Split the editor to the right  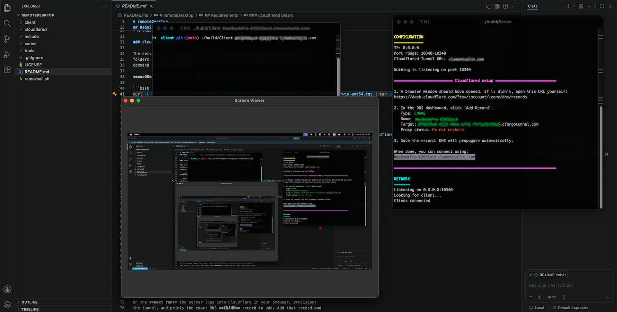(x=505, y=6)
